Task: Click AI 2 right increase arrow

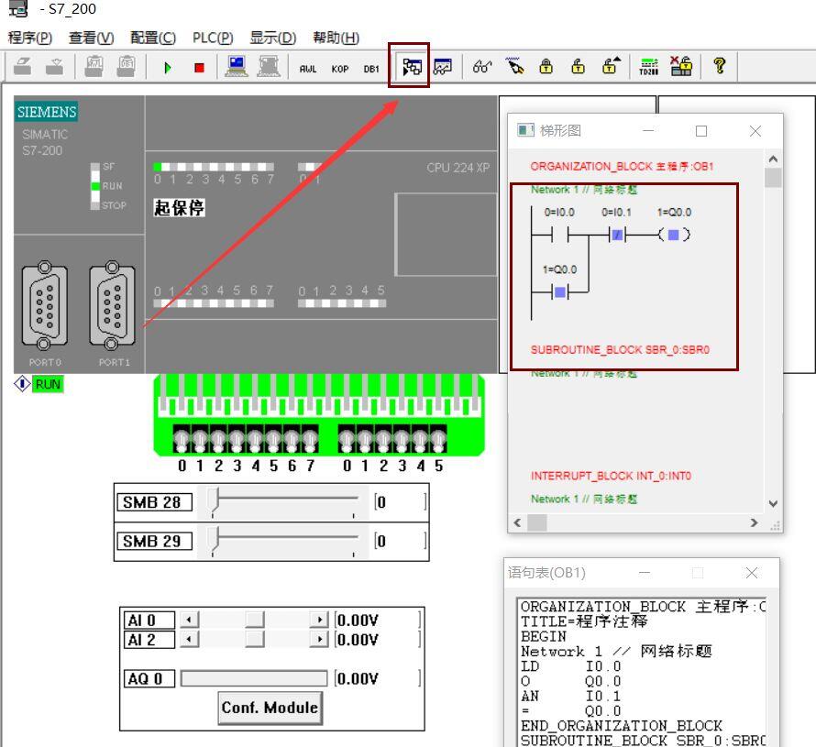Action: (x=319, y=639)
